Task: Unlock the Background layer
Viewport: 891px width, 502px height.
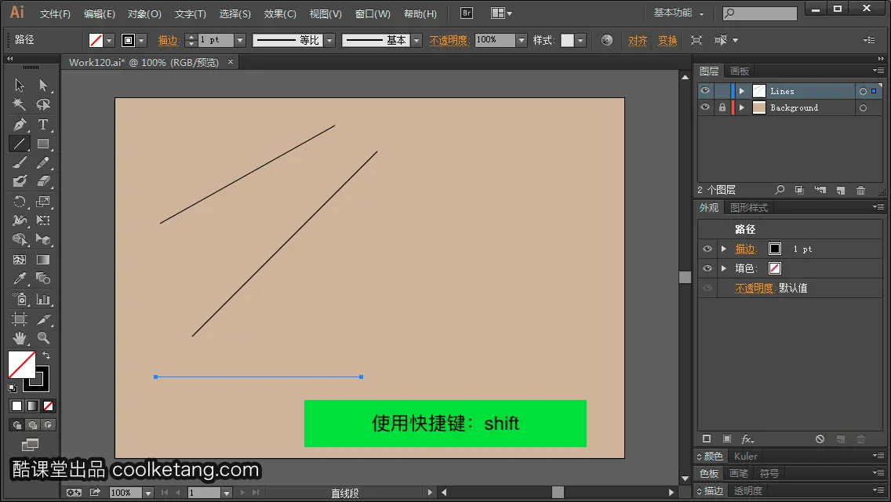Action: coord(722,107)
